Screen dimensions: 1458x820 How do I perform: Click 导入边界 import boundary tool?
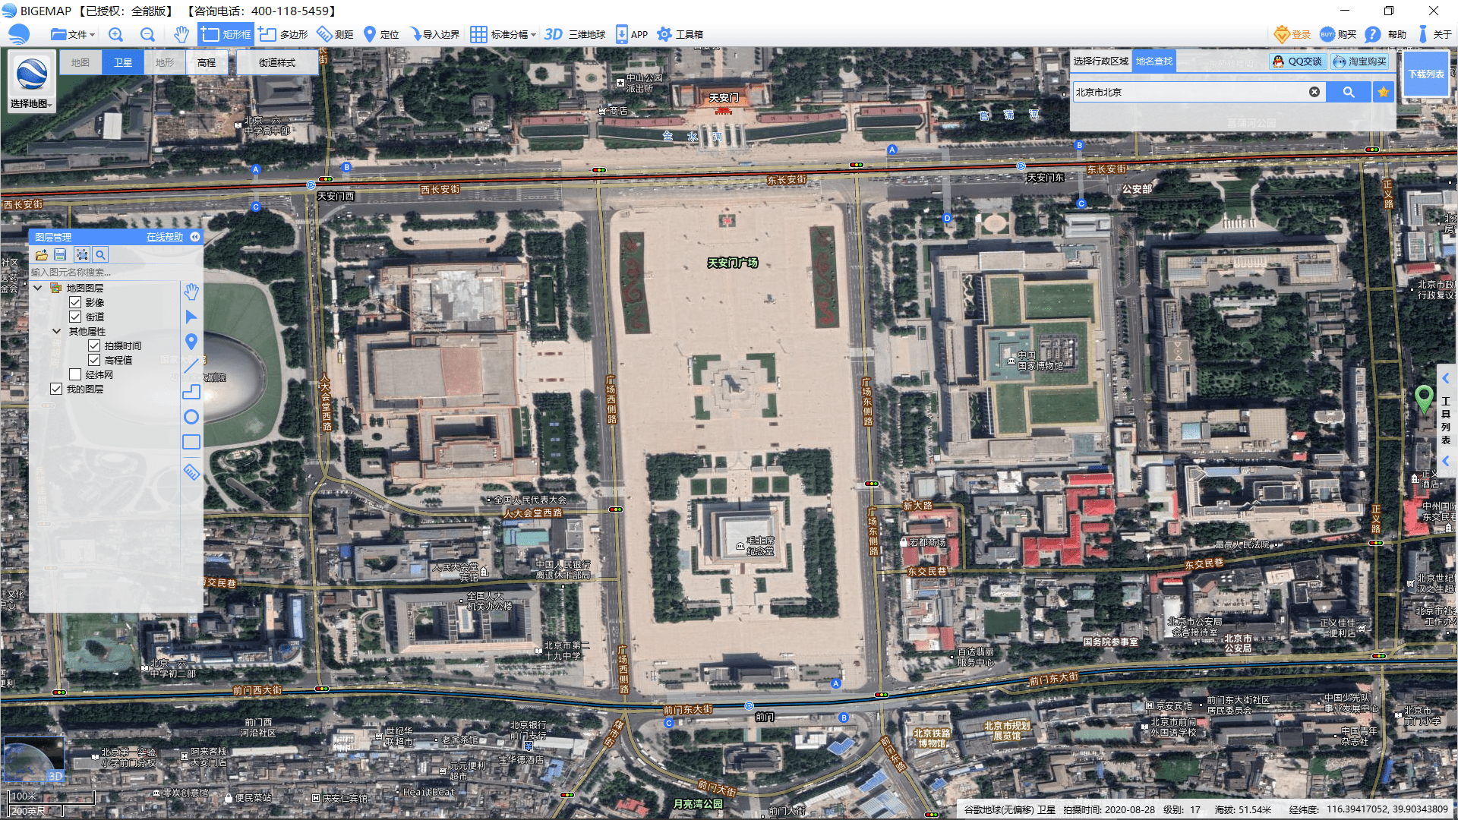click(434, 34)
